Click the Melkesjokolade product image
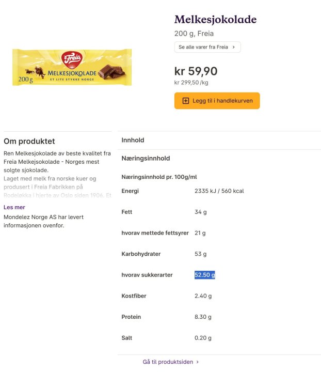This screenshot has width=321, height=372. tap(72, 67)
